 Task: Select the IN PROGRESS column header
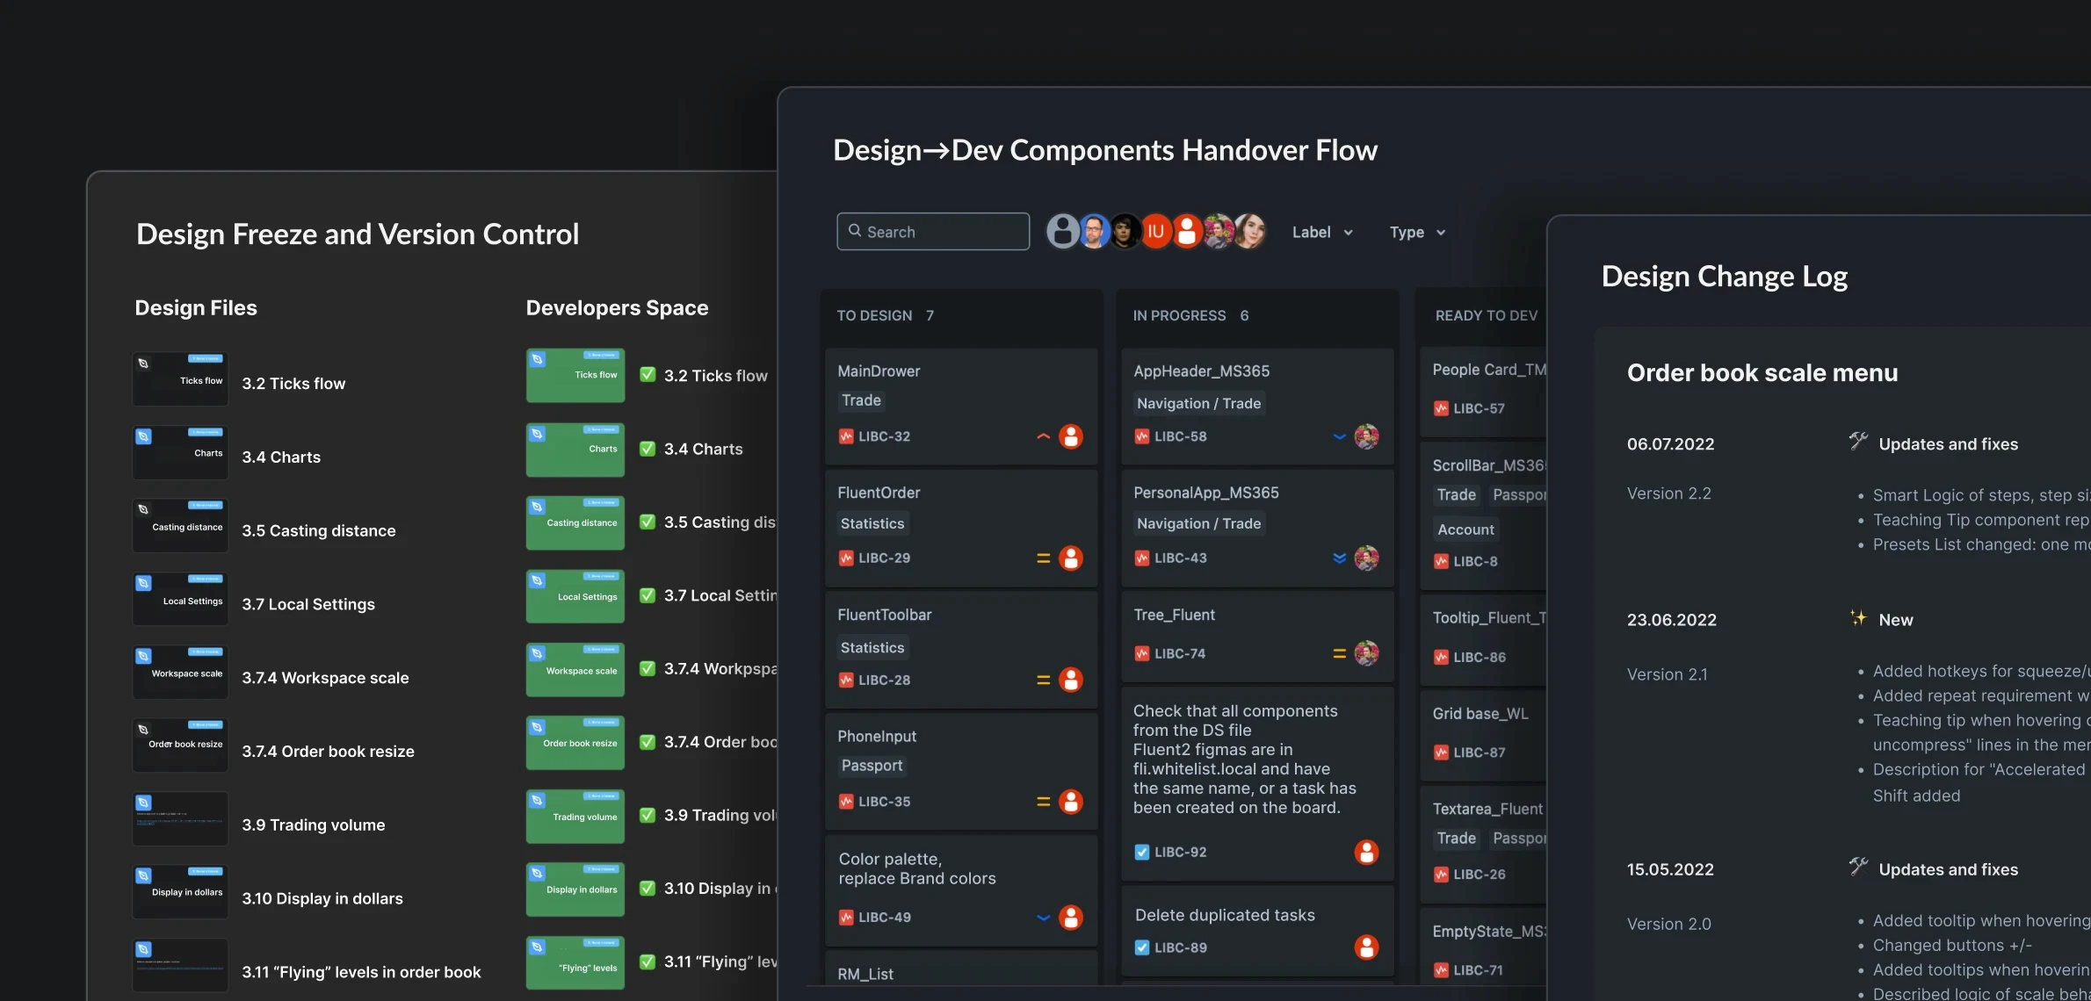tap(1179, 315)
